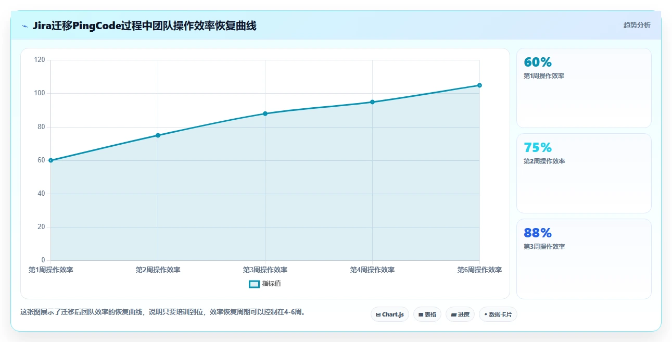Click the data point for 第2周操作效率
672x342 pixels.
pyautogui.click(x=158, y=135)
